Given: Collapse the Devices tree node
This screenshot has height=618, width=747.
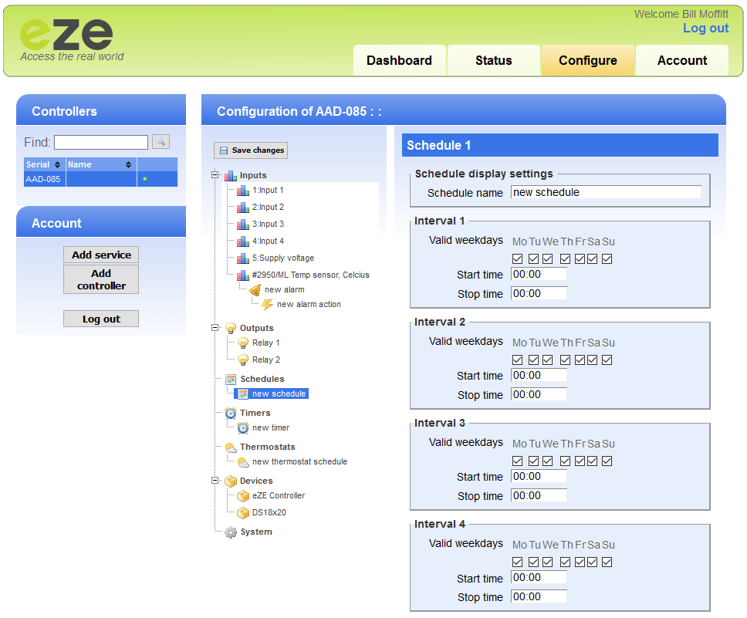Looking at the screenshot, I should click(215, 481).
